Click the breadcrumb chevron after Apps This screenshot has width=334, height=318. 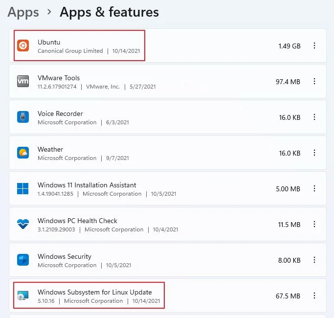(49, 12)
